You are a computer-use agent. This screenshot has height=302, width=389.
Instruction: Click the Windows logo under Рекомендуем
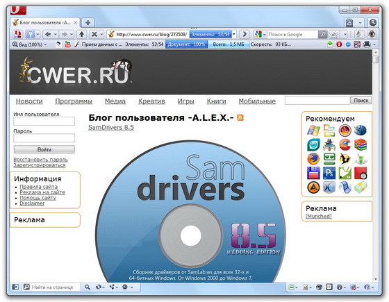tap(313, 131)
